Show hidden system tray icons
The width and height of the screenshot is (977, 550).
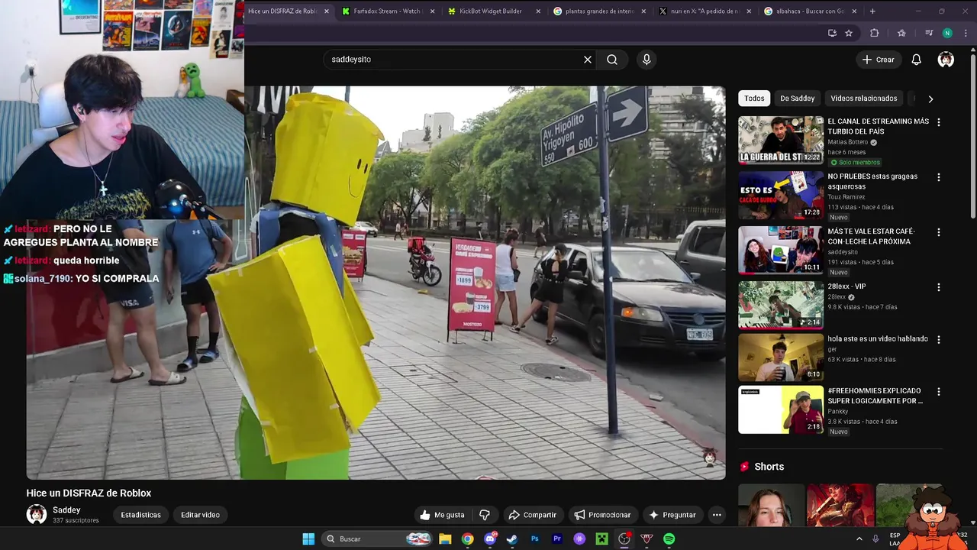[859, 539]
